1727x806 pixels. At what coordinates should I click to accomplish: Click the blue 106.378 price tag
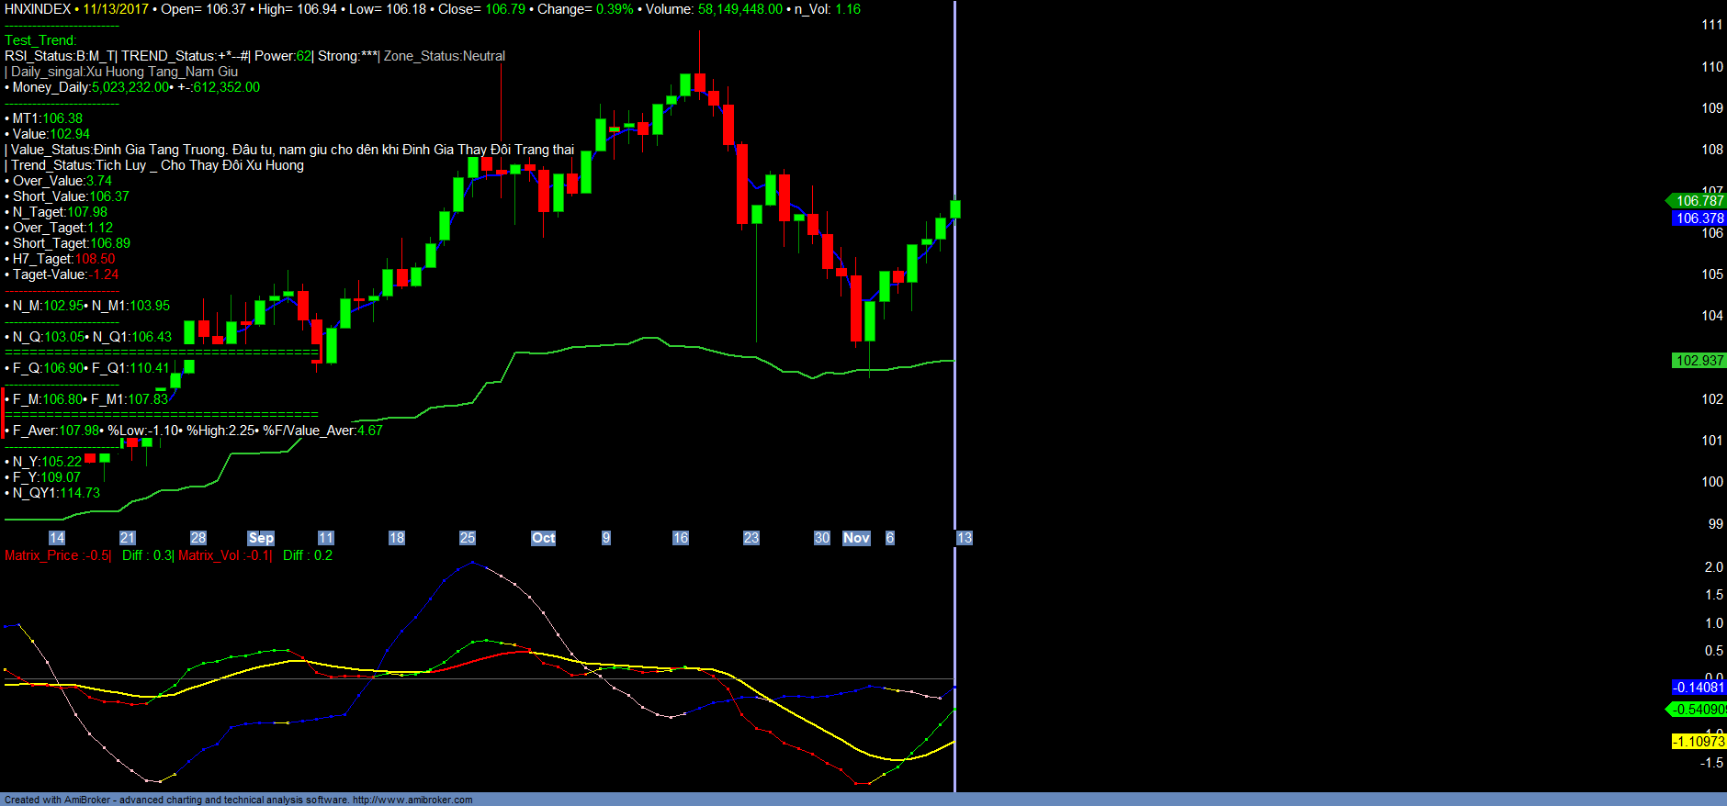(1699, 218)
